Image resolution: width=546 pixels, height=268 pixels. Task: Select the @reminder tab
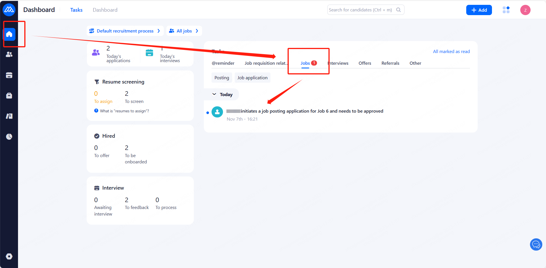223,63
